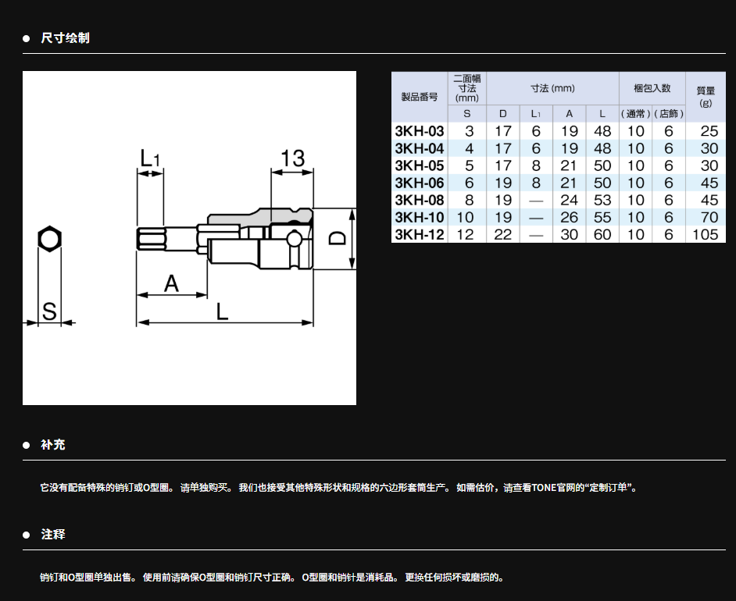
Task: Click the 105 weight value in the table
Action: click(705, 234)
